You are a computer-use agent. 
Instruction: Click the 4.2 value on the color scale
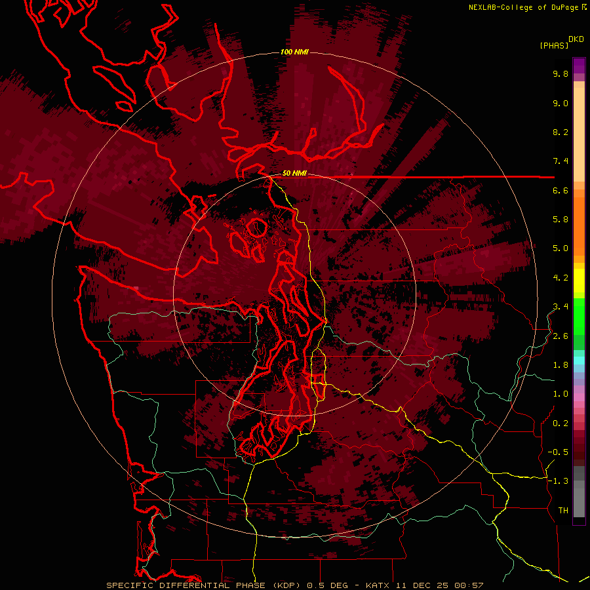point(560,278)
